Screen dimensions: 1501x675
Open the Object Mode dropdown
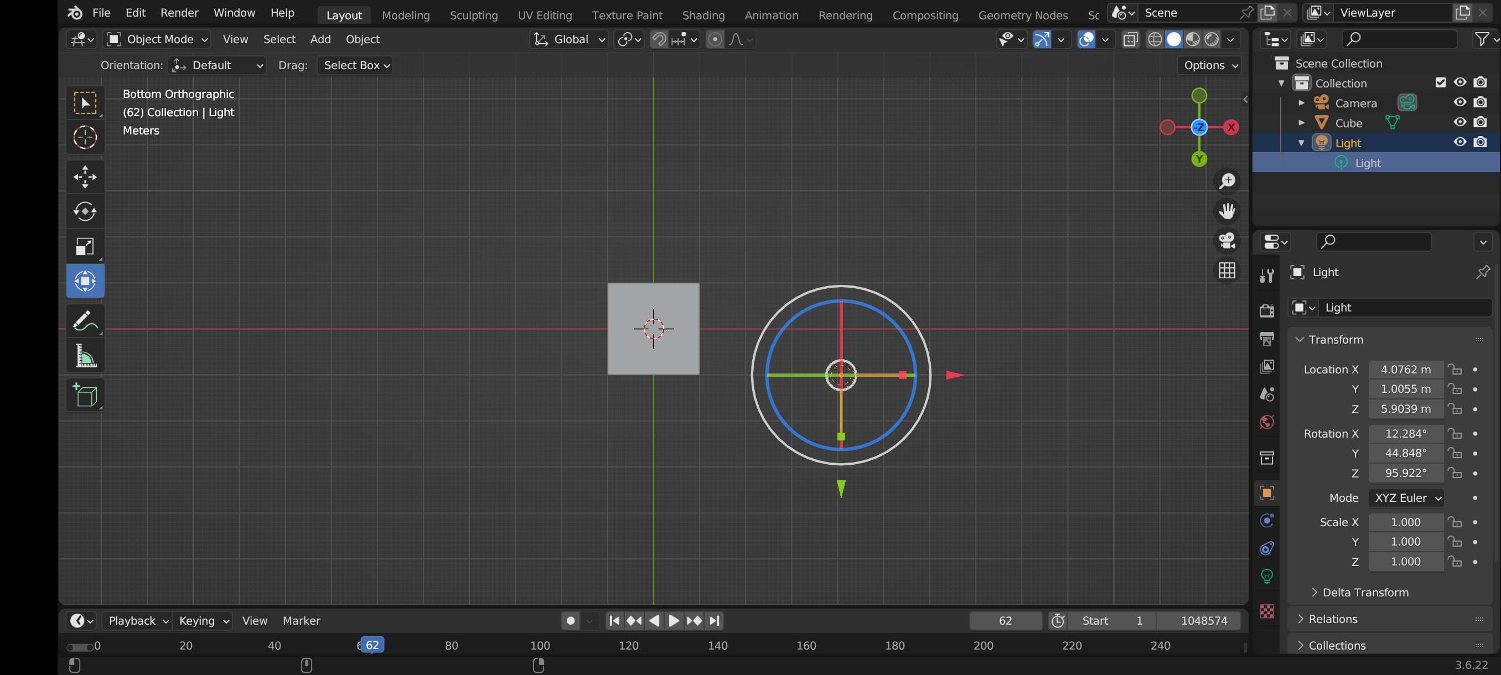point(157,39)
